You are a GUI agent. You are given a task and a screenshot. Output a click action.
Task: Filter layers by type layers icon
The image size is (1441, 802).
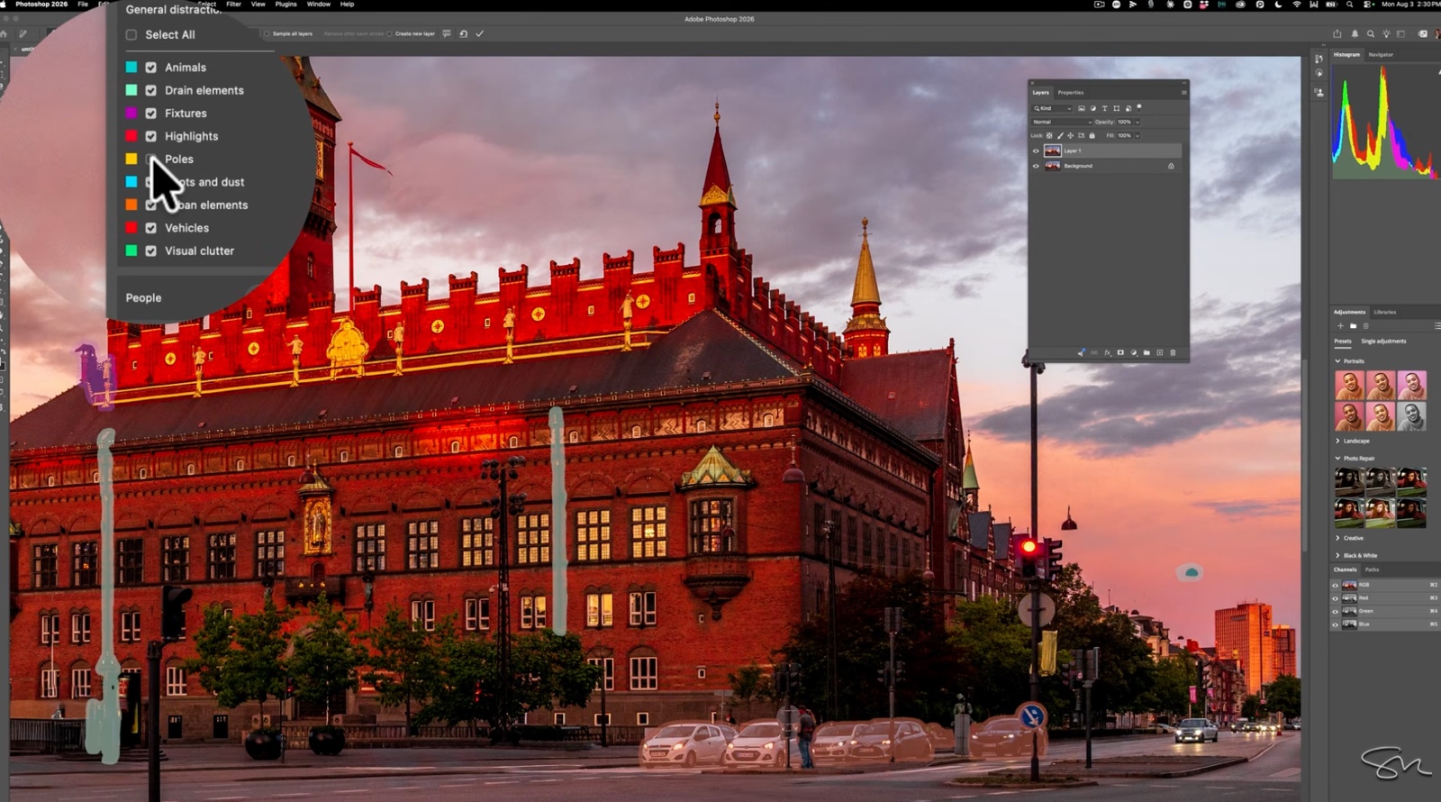(x=1105, y=108)
